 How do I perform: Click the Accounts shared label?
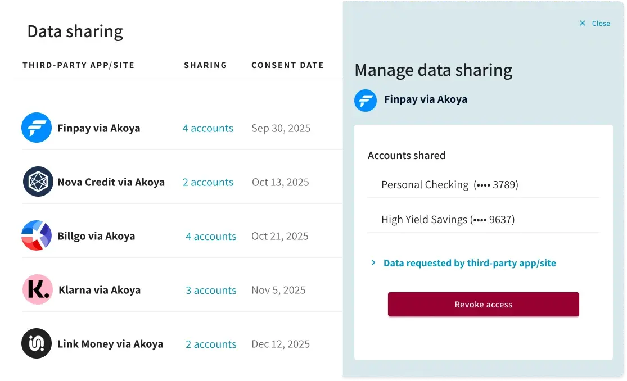coord(406,155)
